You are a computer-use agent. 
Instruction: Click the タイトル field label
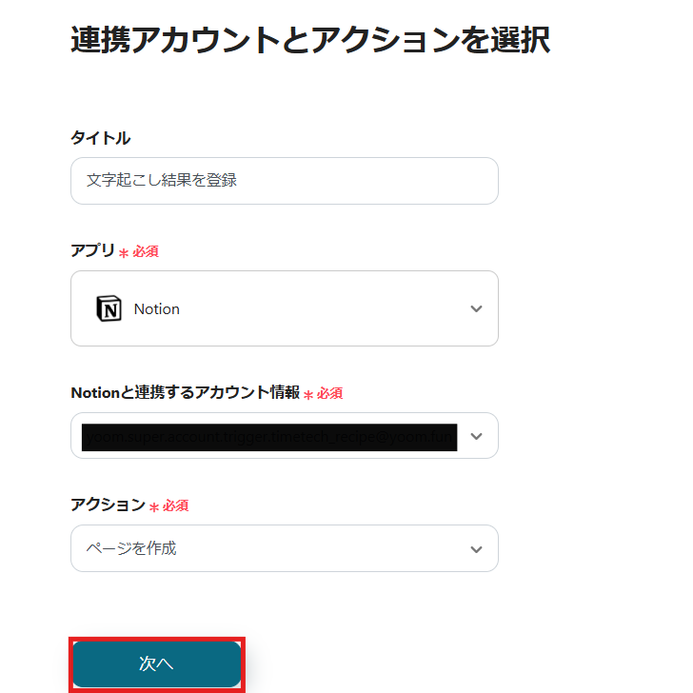pyautogui.click(x=100, y=138)
